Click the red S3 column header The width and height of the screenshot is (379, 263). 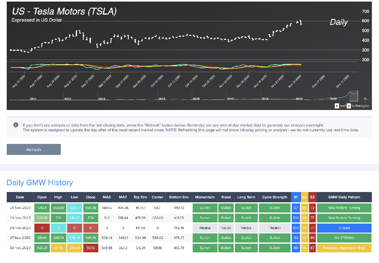312,197
